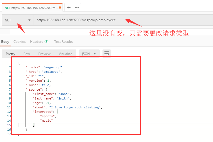Expand the GET request method dropdown
The image size is (213, 142).
point(18,20)
